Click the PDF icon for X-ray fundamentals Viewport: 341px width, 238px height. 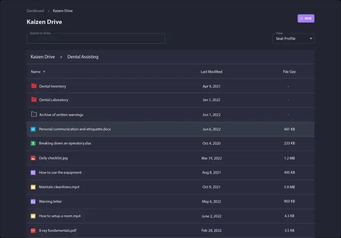[33, 231]
